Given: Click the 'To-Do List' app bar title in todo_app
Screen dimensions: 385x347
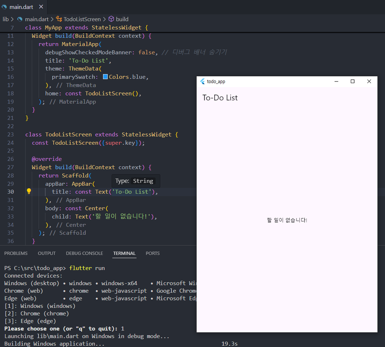Looking at the screenshot, I should coord(220,98).
